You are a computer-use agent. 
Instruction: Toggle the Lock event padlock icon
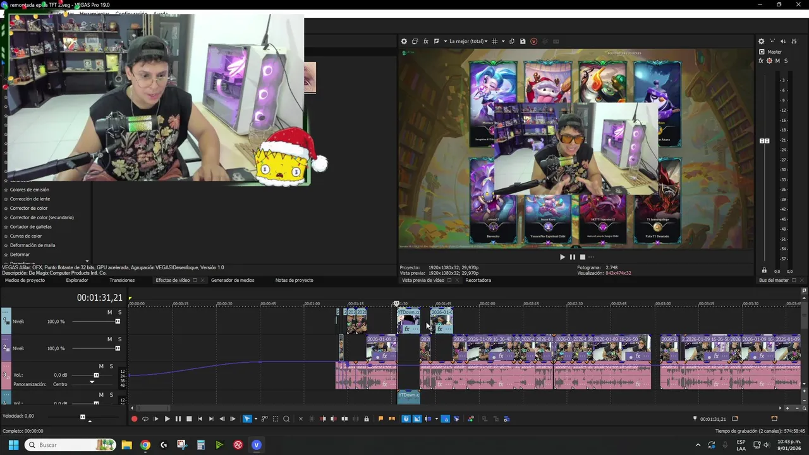click(367, 418)
